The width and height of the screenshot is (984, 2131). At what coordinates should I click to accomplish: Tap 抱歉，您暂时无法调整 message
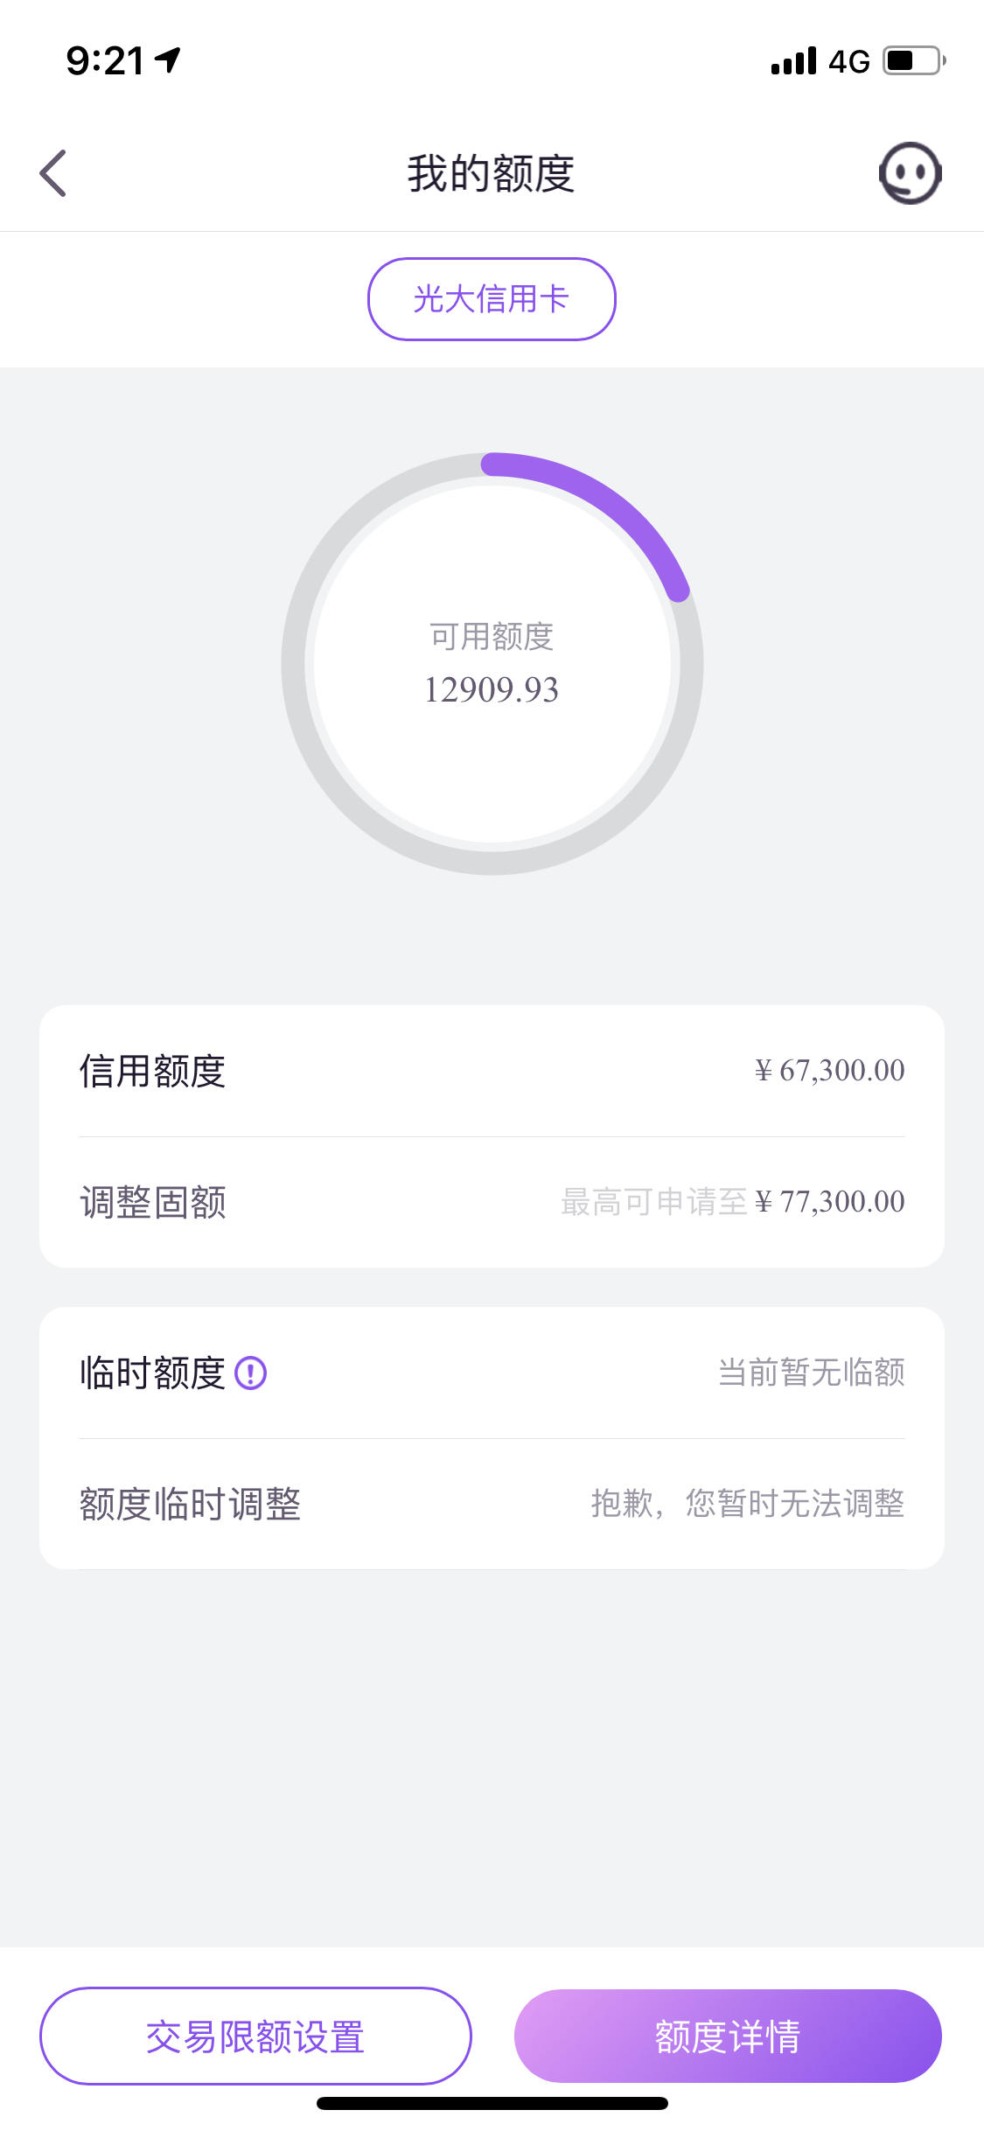pos(748,1504)
